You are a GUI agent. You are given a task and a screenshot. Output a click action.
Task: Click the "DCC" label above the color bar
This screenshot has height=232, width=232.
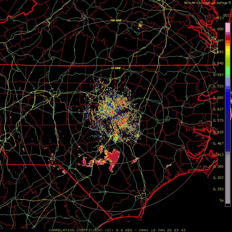(226, 15)
